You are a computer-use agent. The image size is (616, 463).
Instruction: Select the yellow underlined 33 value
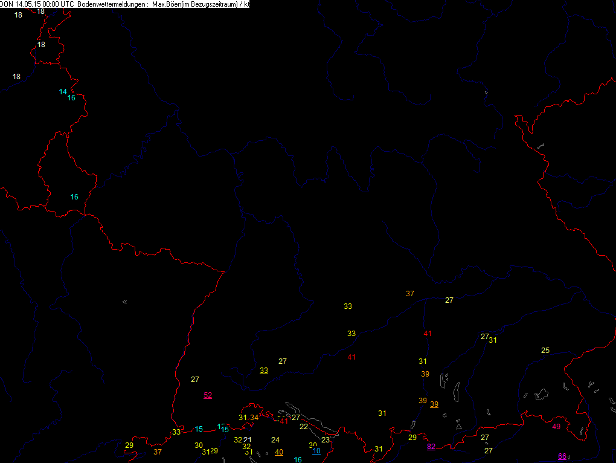(x=264, y=371)
